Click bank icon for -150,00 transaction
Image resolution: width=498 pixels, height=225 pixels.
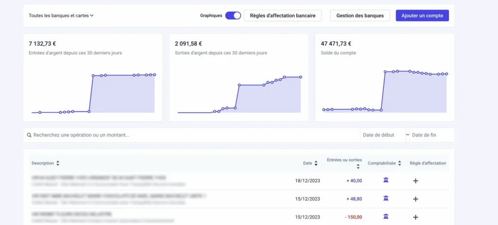[386, 216]
